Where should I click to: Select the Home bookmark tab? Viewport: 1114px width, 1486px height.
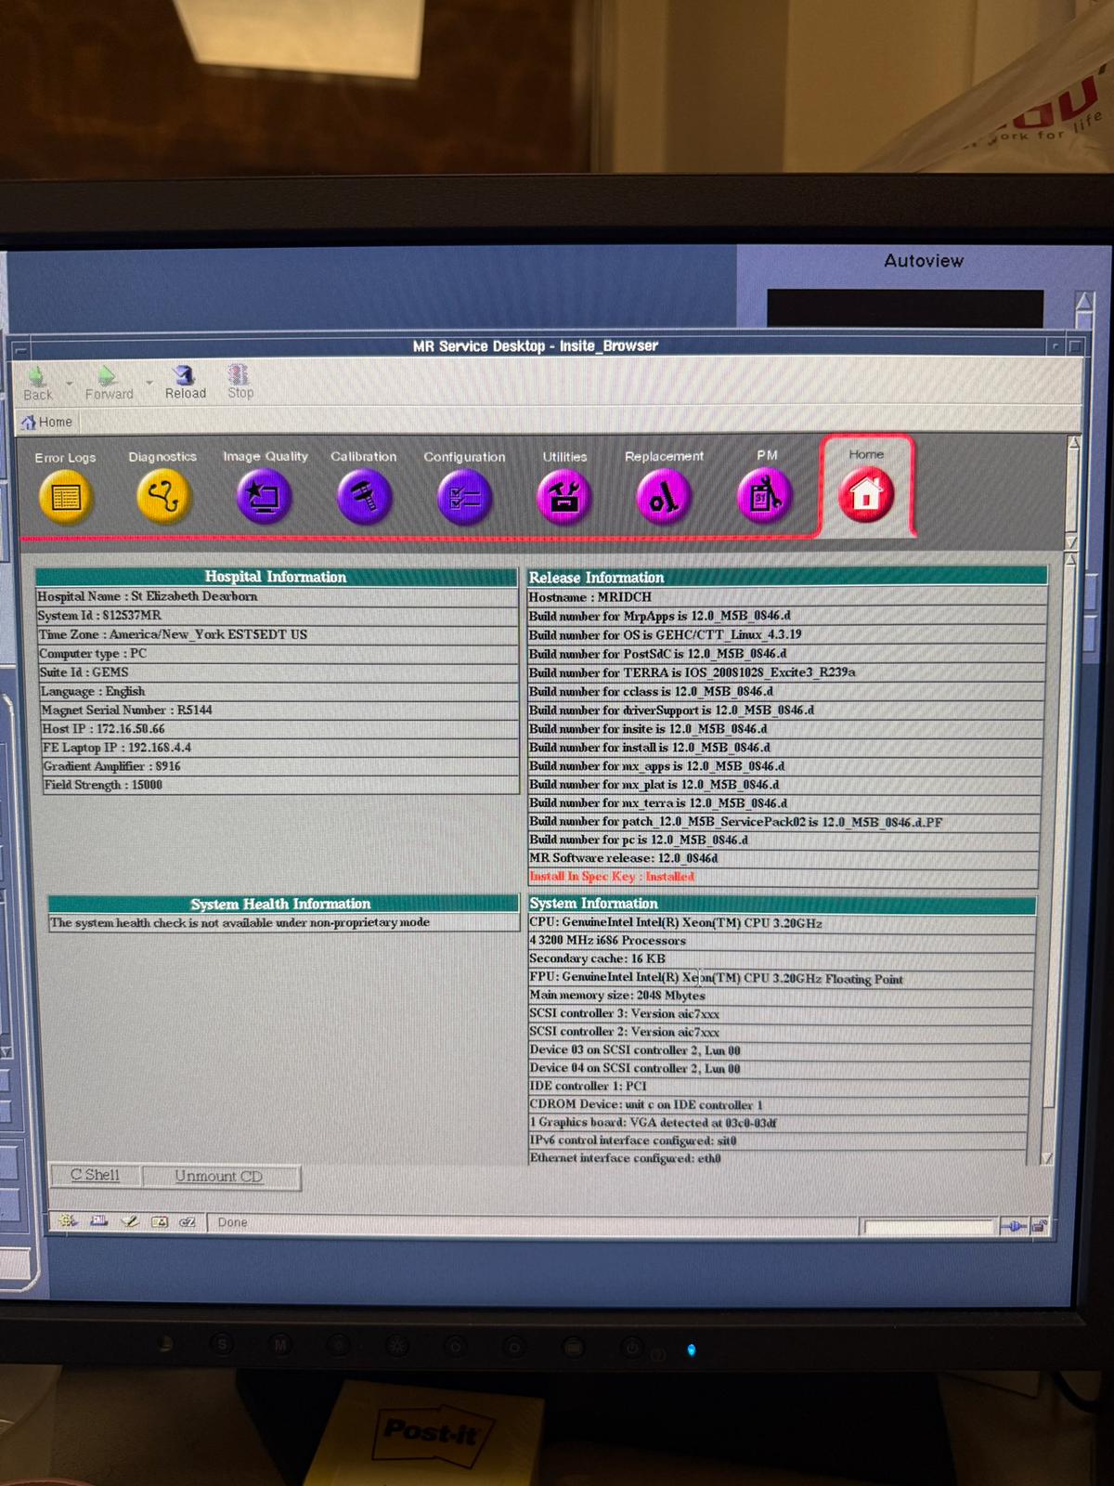[x=47, y=422]
